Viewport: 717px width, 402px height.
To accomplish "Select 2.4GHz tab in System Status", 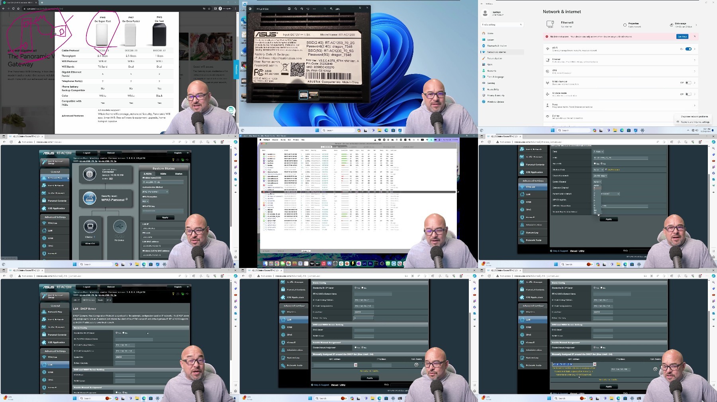I will pos(148,174).
